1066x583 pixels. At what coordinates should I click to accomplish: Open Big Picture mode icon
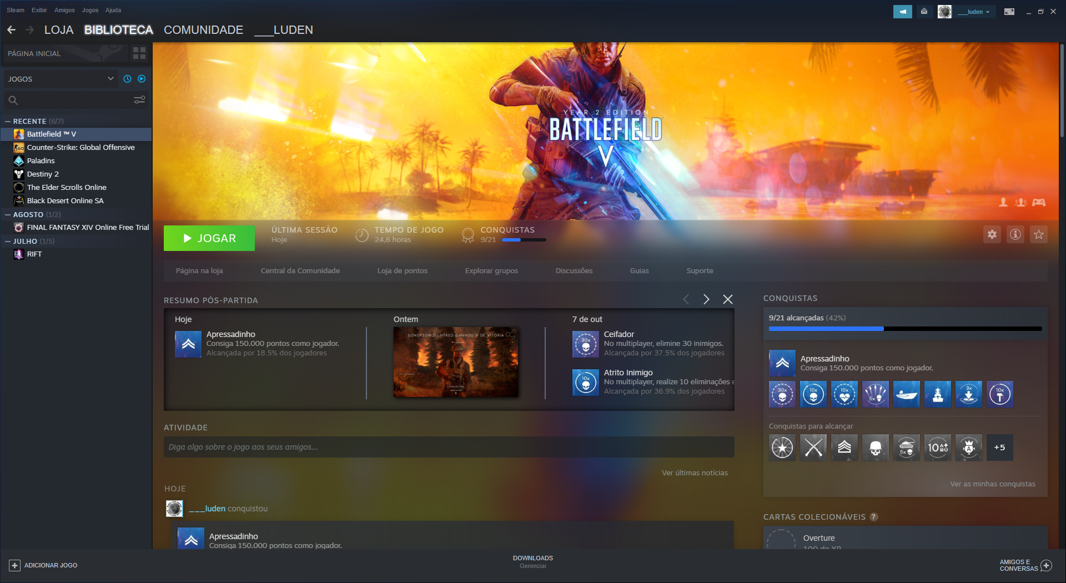click(1009, 12)
